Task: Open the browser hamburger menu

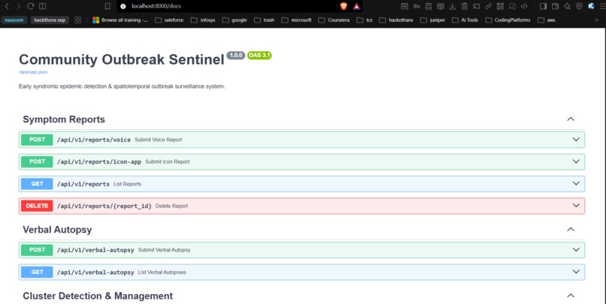Action: pos(602,6)
